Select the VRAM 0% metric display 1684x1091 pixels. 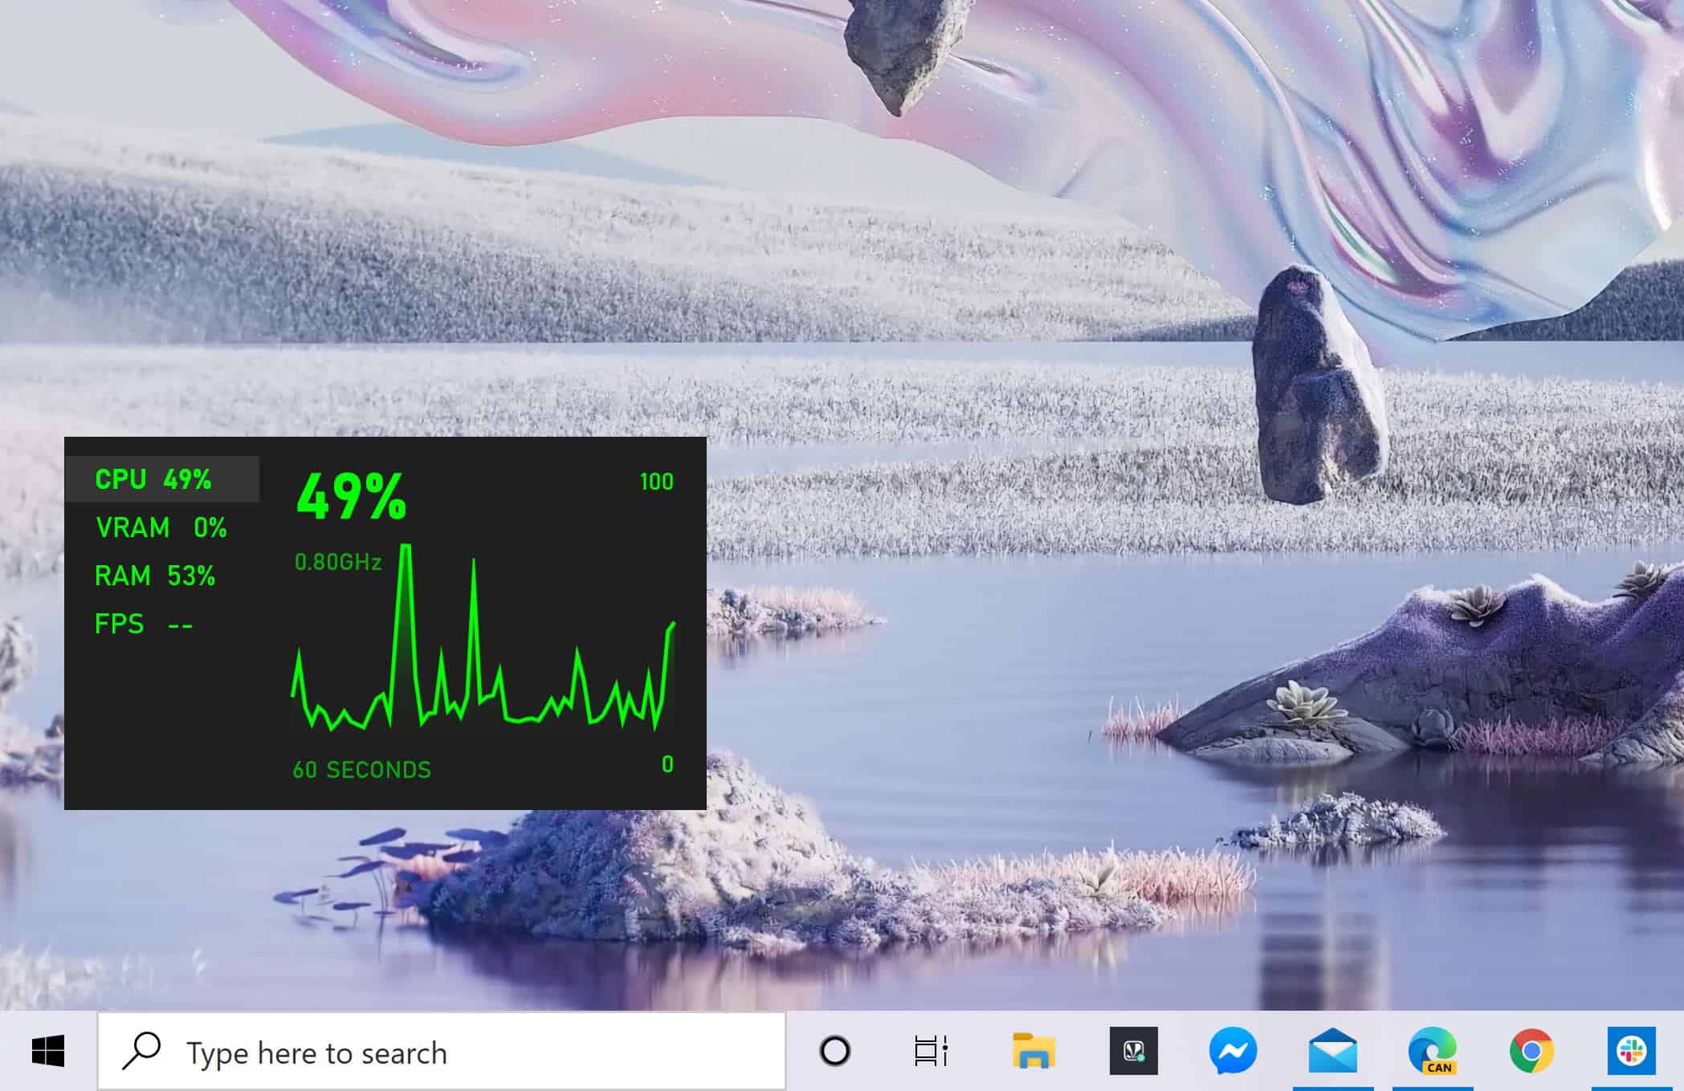(x=161, y=527)
